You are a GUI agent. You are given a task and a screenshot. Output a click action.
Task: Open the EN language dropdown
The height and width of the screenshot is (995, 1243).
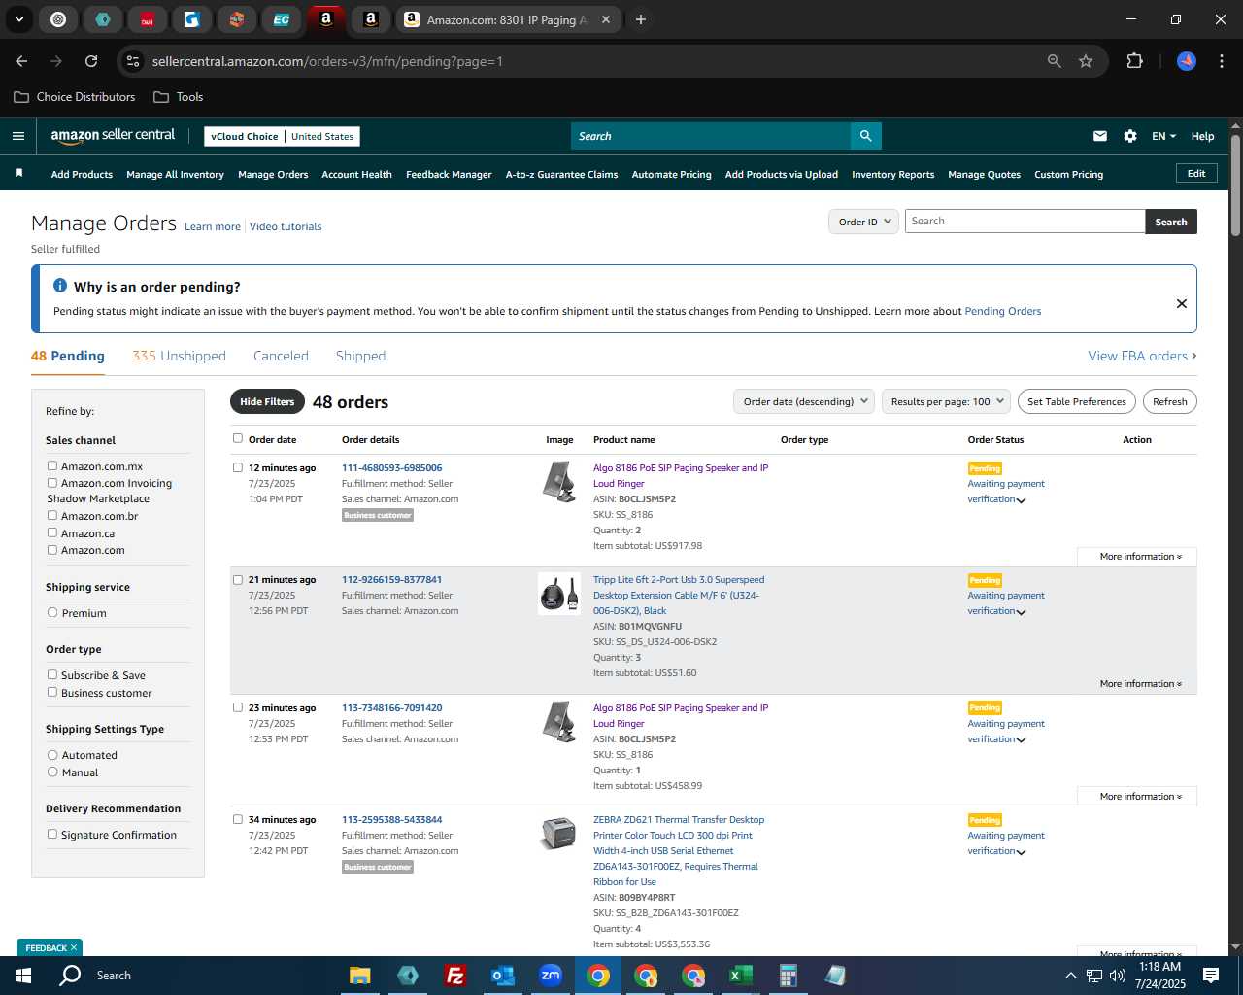tap(1163, 136)
